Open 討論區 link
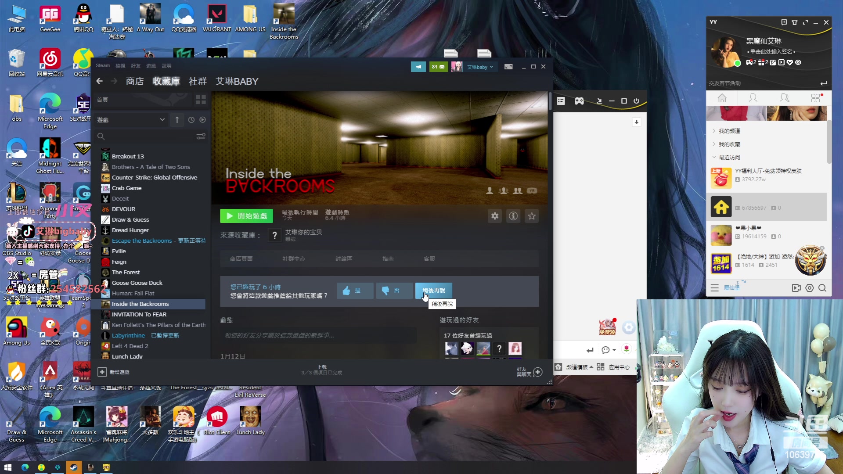This screenshot has width=843, height=474. pyautogui.click(x=344, y=259)
